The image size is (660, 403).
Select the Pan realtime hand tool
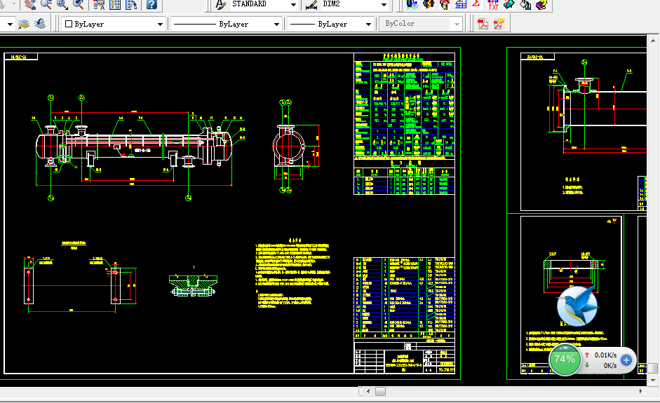click(30, 4)
